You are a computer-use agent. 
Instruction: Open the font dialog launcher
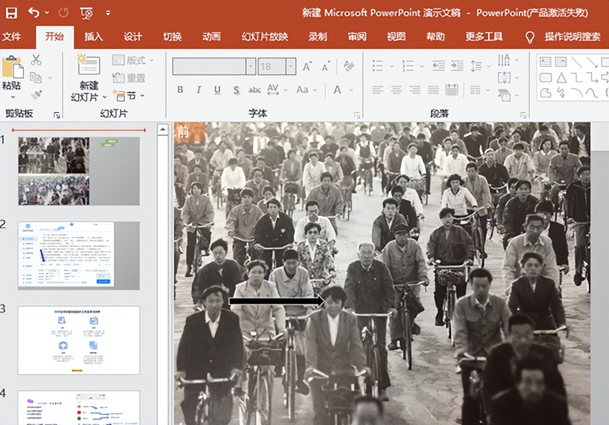(357, 115)
